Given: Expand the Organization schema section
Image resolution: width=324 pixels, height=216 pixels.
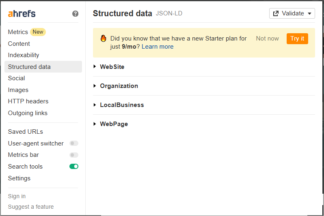Looking at the screenshot, I should tap(119, 86).
